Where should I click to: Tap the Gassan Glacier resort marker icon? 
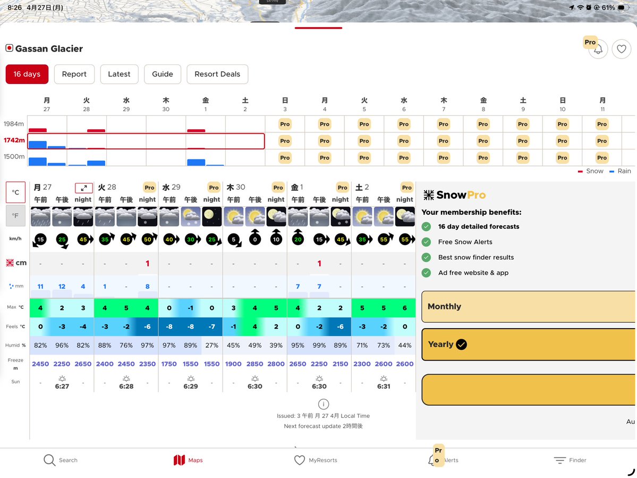(x=9, y=48)
